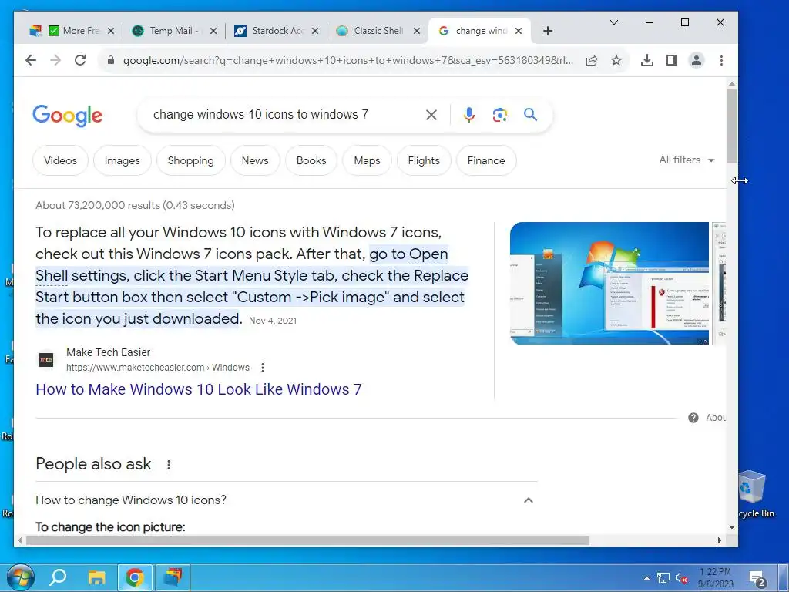
Task: Switch to the More Free tab
Action: (73, 31)
